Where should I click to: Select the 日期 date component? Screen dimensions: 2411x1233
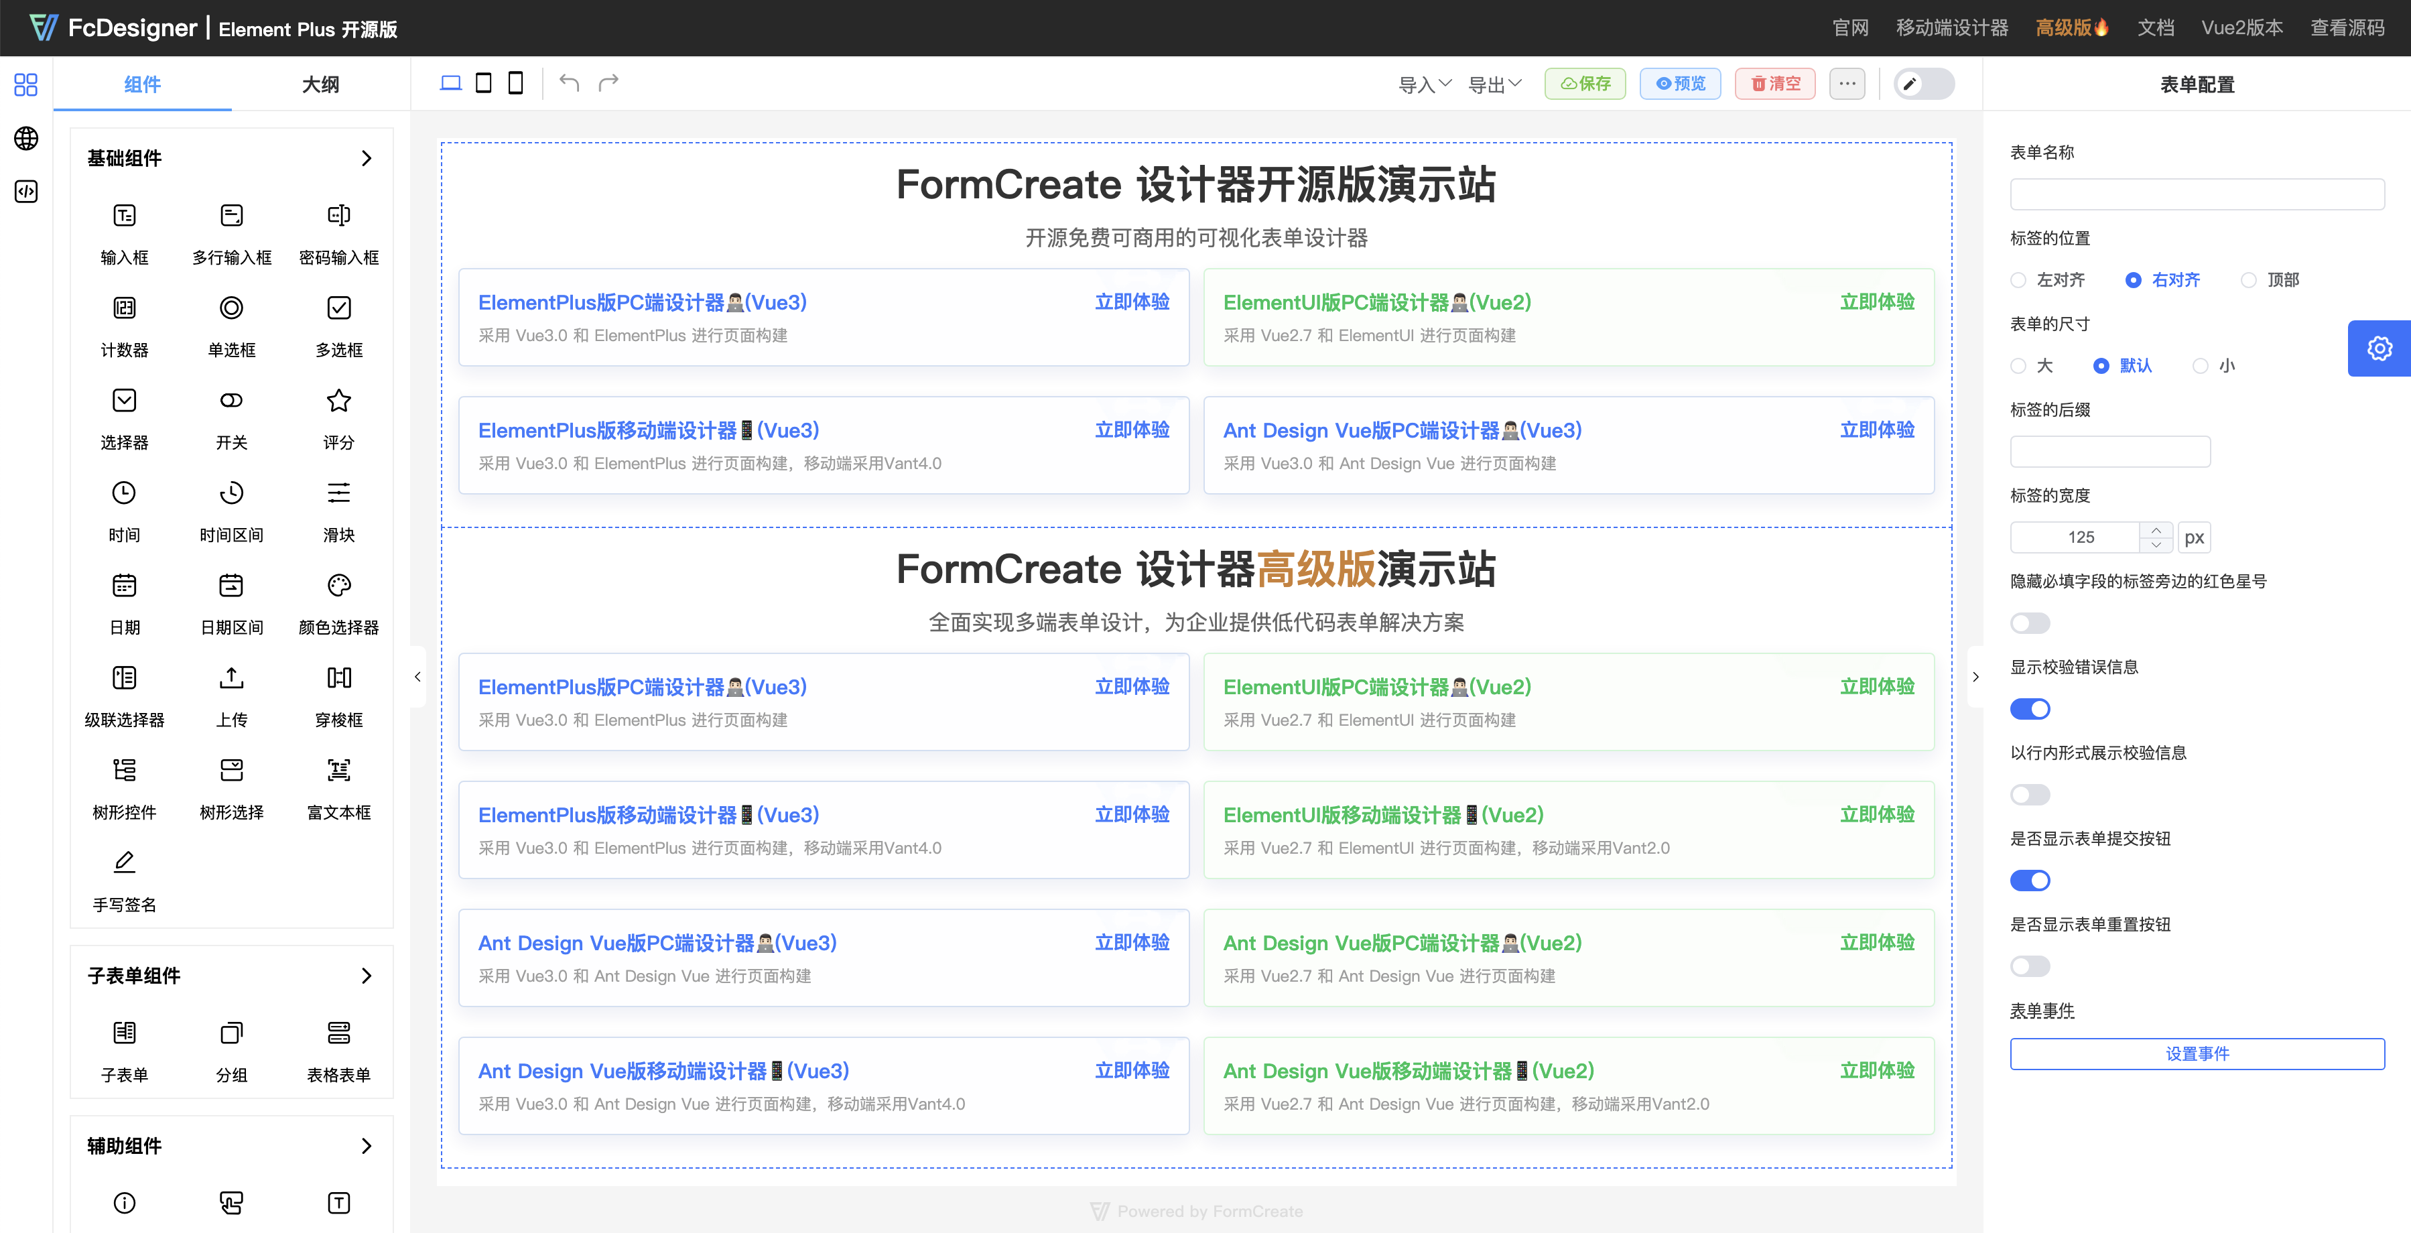(x=125, y=605)
